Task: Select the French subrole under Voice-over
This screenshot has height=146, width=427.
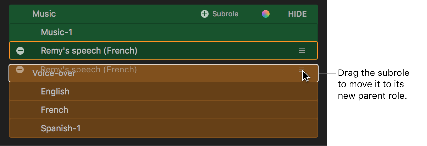Action: point(54,110)
